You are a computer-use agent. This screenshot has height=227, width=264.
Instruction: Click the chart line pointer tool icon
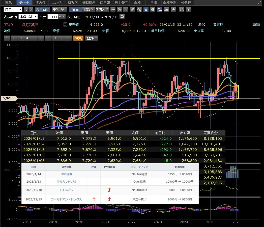pos(139,10)
